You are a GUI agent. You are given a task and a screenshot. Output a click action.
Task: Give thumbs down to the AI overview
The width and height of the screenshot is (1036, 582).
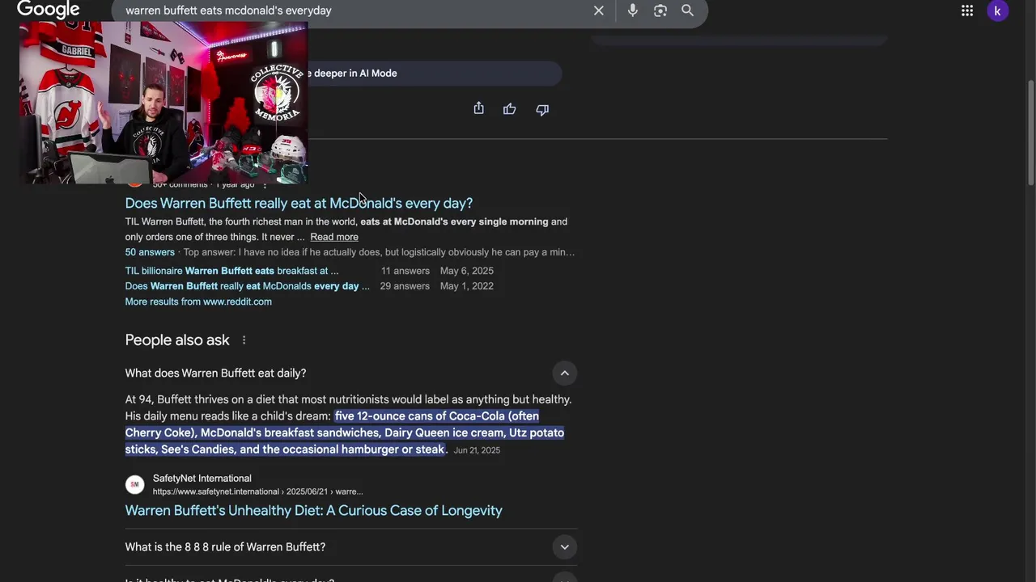click(x=542, y=109)
